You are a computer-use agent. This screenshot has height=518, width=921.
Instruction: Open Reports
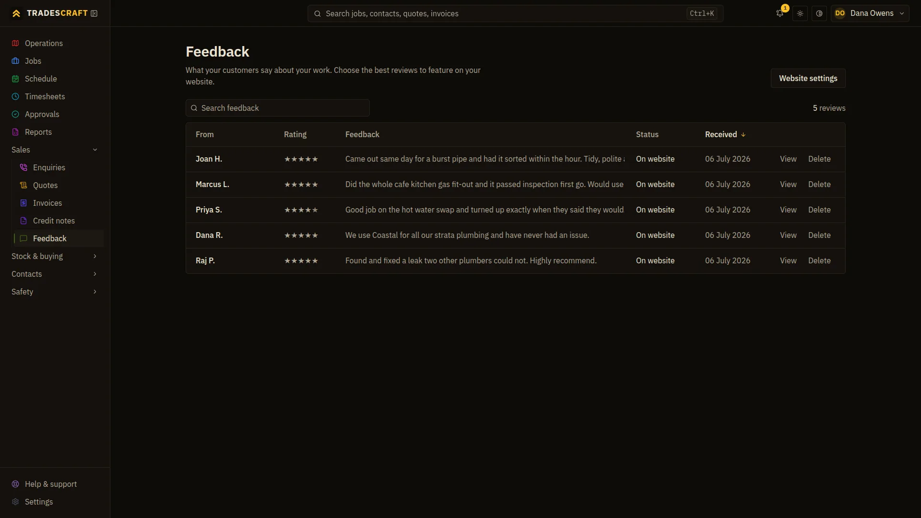pyautogui.click(x=55, y=132)
